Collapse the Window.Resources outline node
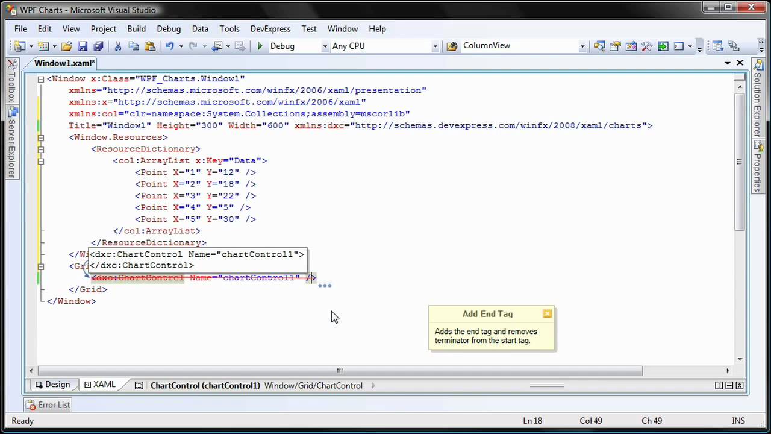Image resolution: width=771 pixels, height=434 pixels. pyautogui.click(x=41, y=137)
